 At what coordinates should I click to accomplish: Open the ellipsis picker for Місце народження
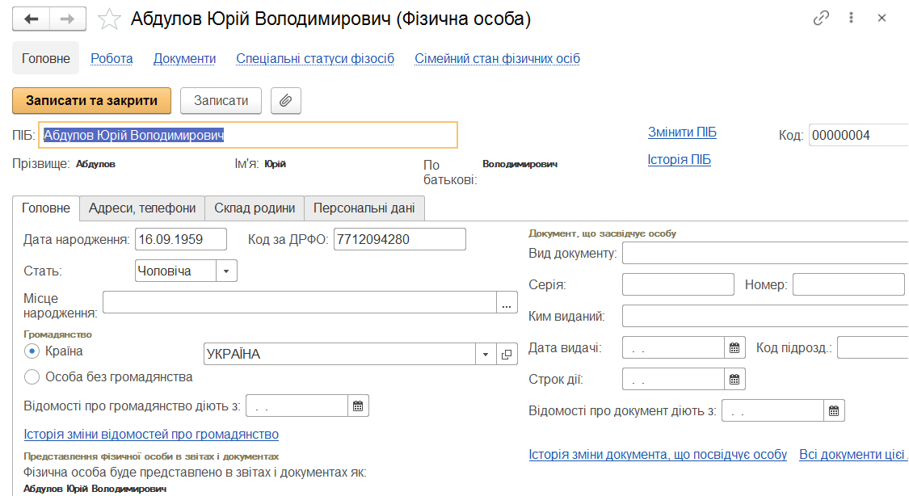(x=507, y=302)
